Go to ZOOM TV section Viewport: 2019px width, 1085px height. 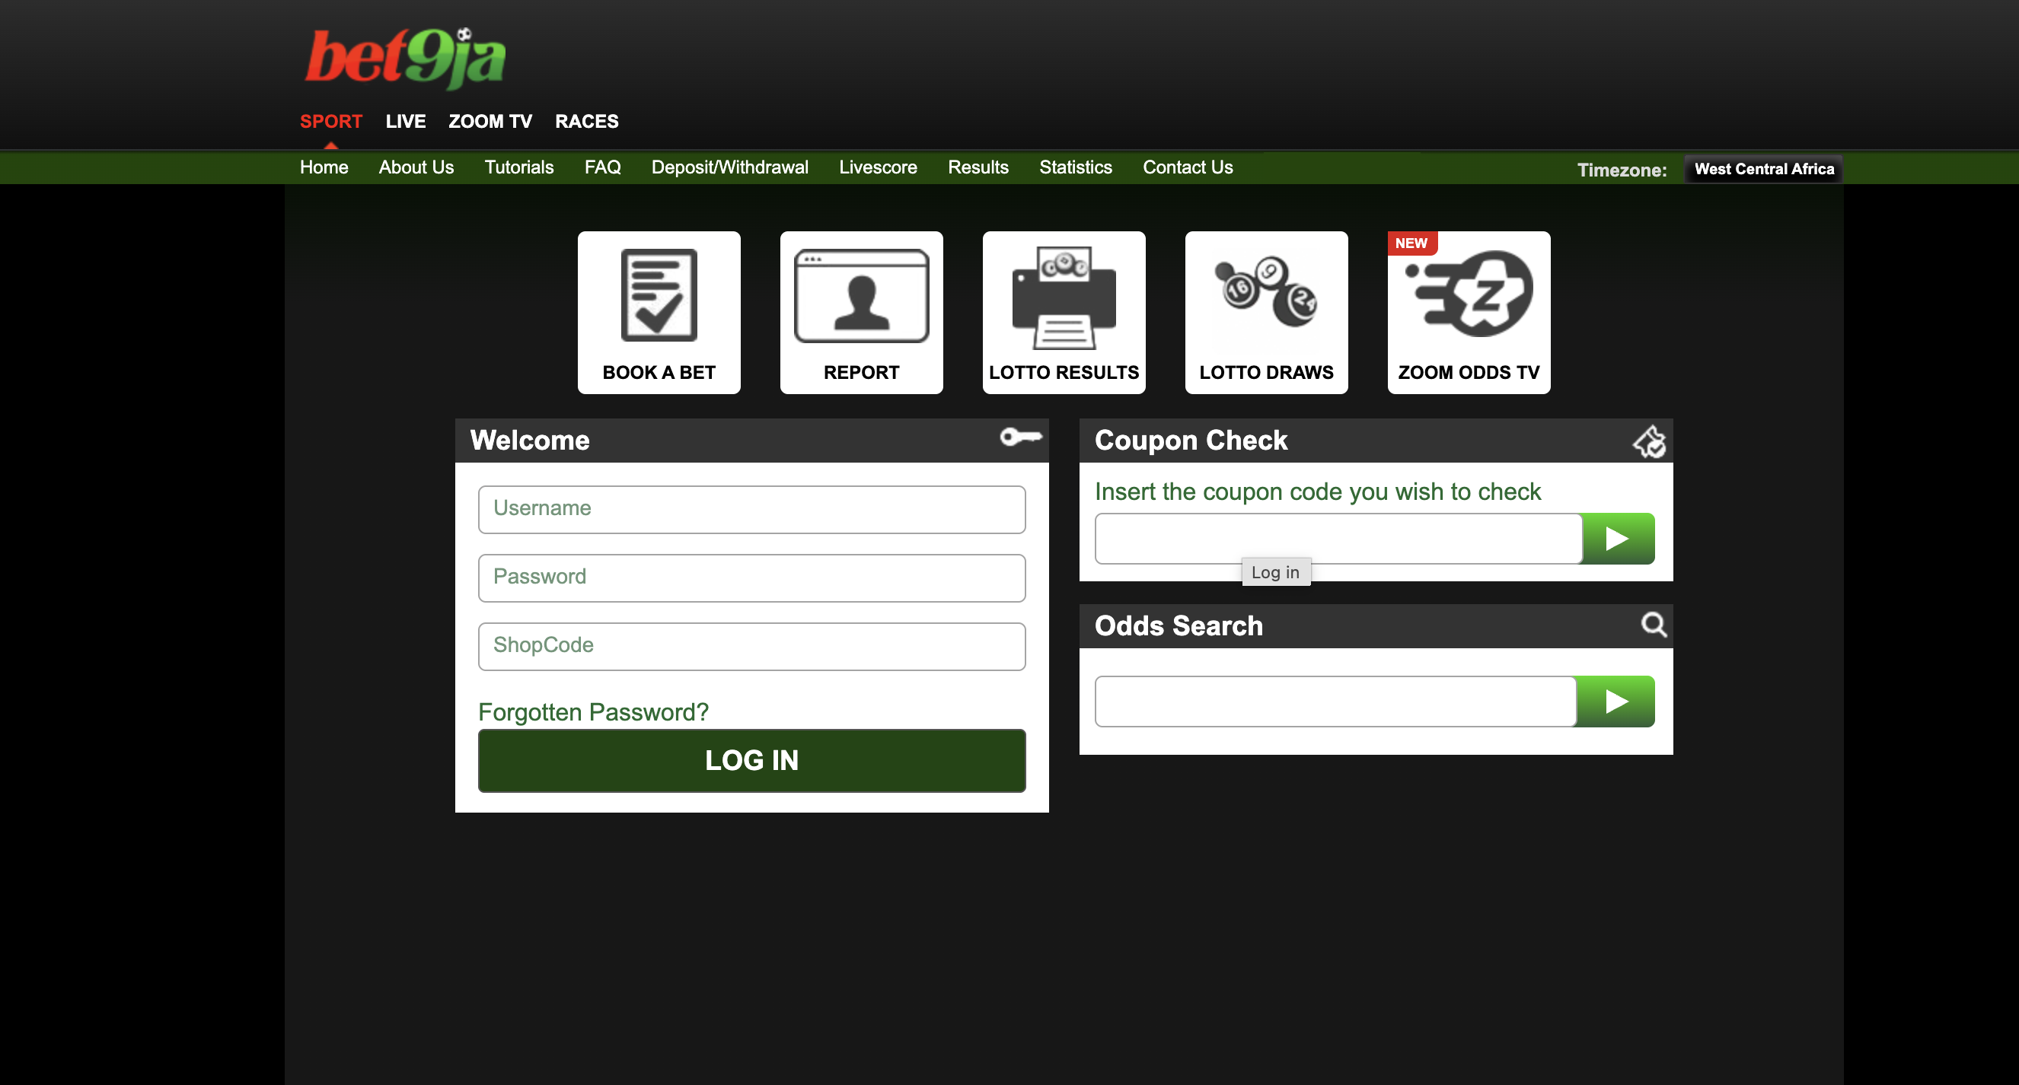pos(490,122)
